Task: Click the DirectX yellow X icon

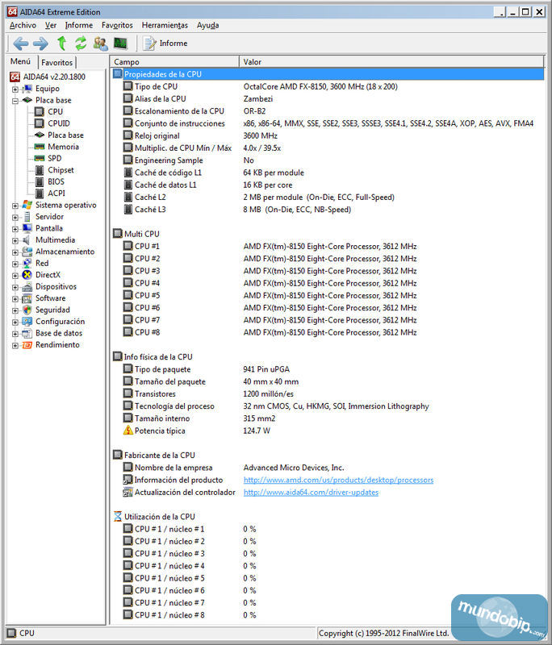Action: [27, 275]
